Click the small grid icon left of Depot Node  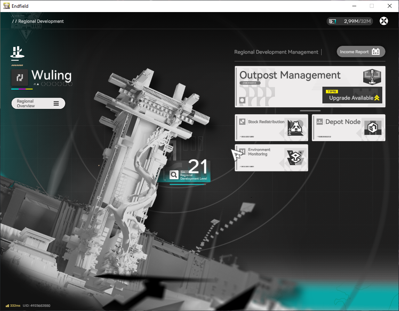coord(319,122)
